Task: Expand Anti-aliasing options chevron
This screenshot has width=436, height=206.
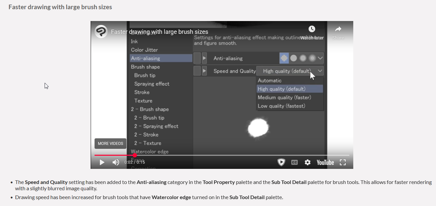Action: coord(320,58)
